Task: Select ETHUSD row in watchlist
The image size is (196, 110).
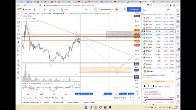Action: pos(158,28)
